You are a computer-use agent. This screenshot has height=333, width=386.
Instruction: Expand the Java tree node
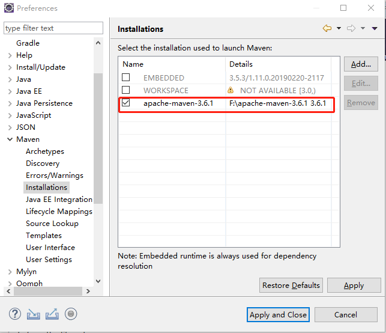coord(10,79)
